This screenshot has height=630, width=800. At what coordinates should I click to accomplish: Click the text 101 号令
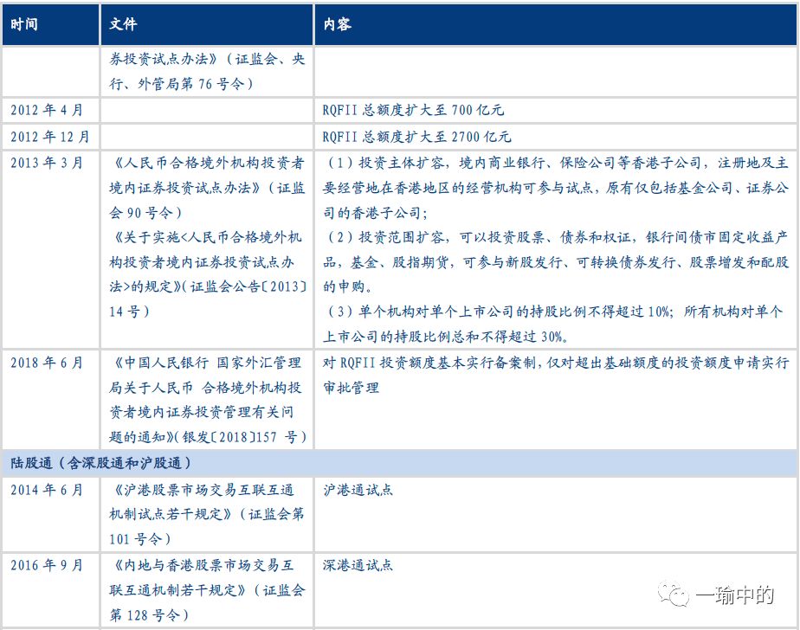click(x=139, y=539)
